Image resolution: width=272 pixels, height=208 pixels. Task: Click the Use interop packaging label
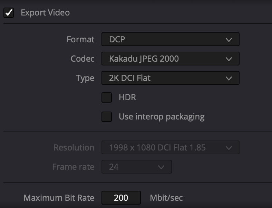[x=162, y=117]
